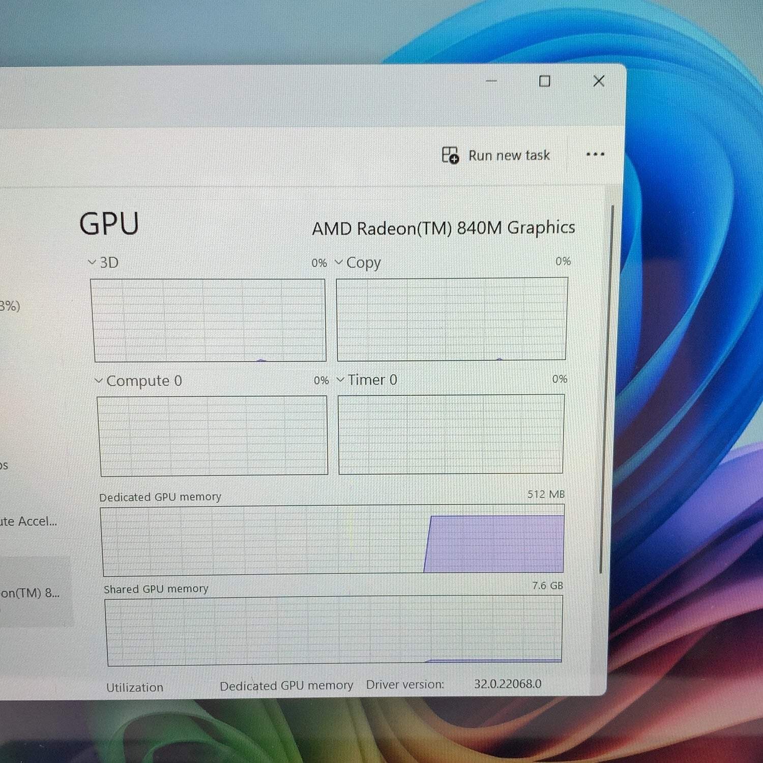This screenshot has height=763, width=763.
Task: Click the GPU heading text
Action: click(109, 224)
